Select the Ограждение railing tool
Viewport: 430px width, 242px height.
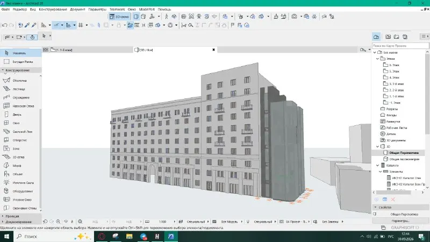pyautogui.click(x=20, y=97)
